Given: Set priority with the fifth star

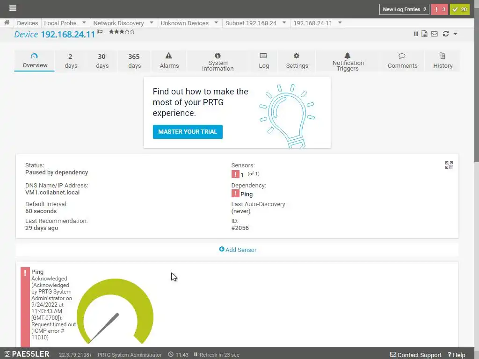Looking at the screenshot, I should 132,31.
